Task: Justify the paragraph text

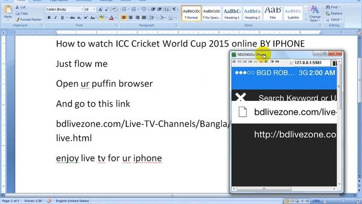Action: (144, 18)
